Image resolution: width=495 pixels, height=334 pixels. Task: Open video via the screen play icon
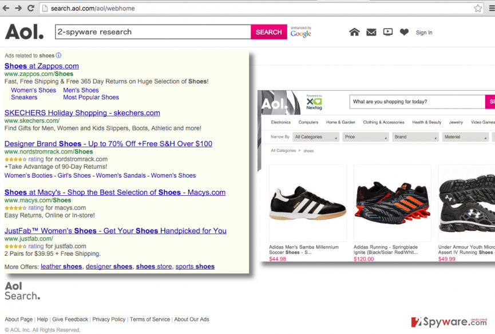pyautogui.click(x=388, y=32)
